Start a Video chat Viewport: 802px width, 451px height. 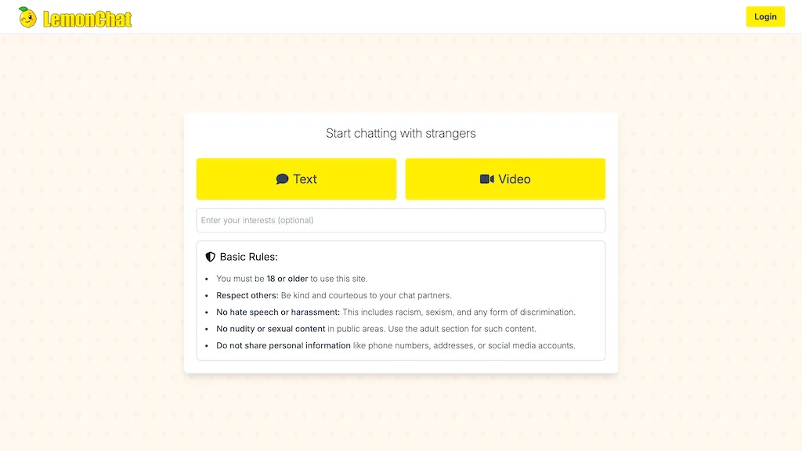point(505,179)
